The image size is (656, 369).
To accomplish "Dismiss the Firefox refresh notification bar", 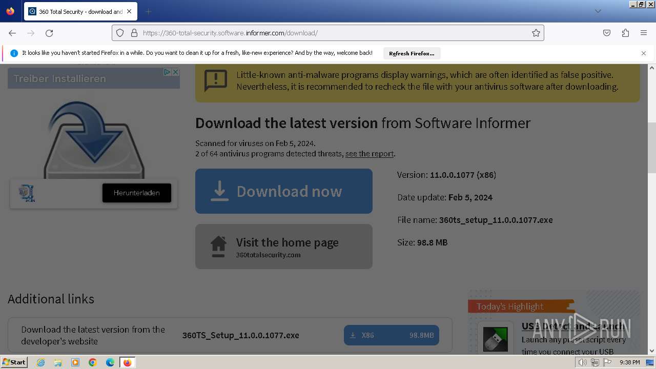I will click(x=644, y=53).
